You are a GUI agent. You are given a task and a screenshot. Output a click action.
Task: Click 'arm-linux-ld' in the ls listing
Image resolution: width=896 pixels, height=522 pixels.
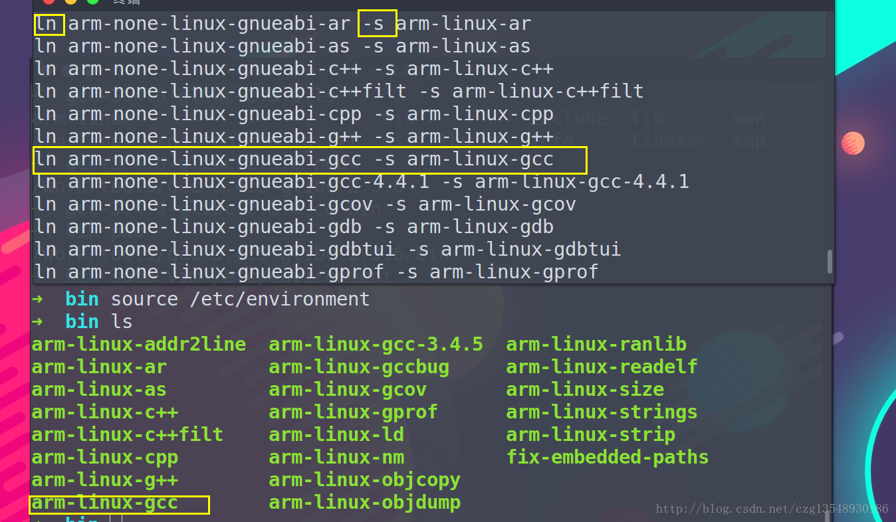(336, 434)
